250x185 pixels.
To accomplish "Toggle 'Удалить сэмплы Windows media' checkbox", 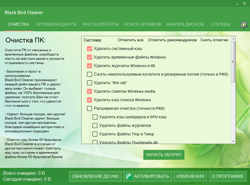I will [89, 91].
